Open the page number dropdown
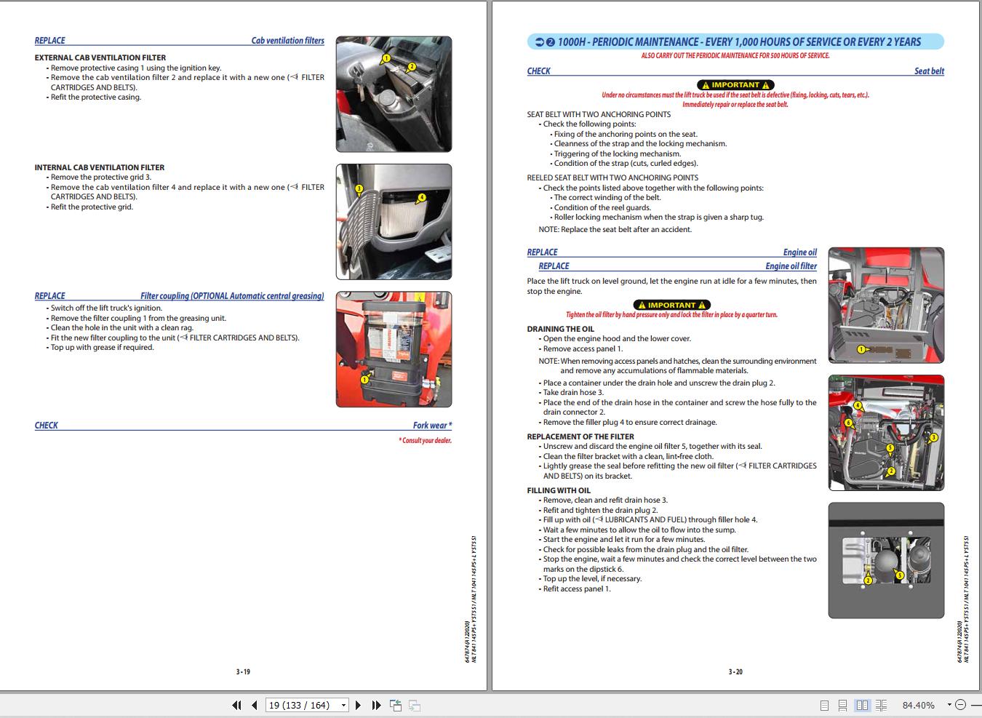982x718 pixels. [x=343, y=705]
